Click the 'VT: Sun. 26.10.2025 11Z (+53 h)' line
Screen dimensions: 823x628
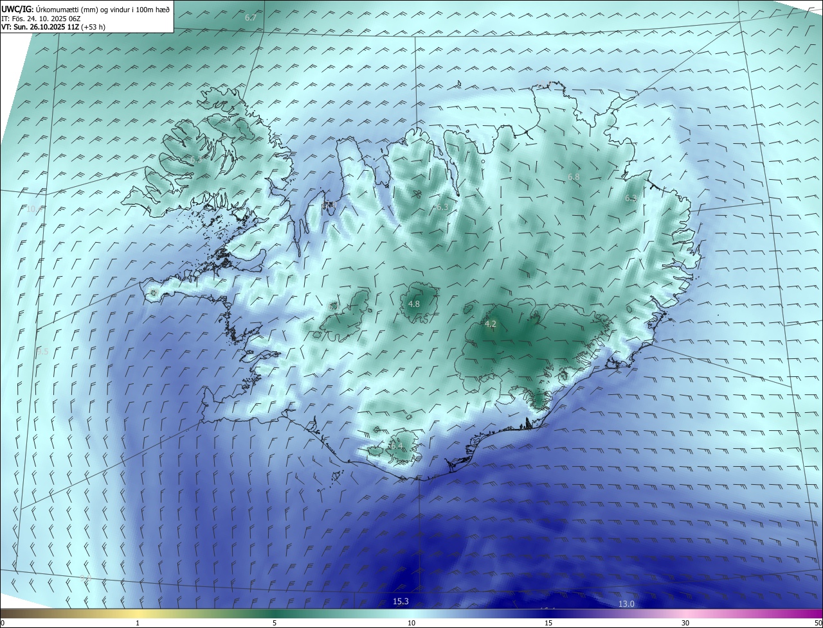click(x=53, y=27)
